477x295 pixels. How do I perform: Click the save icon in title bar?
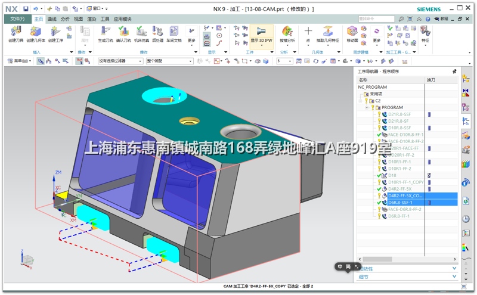pyautogui.click(x=25, y=9)
